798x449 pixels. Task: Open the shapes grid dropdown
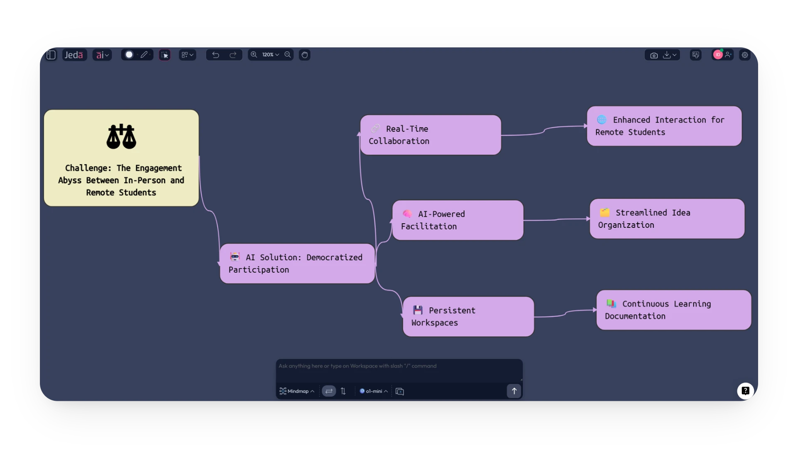pyautogui.click(x=187, y=55)
